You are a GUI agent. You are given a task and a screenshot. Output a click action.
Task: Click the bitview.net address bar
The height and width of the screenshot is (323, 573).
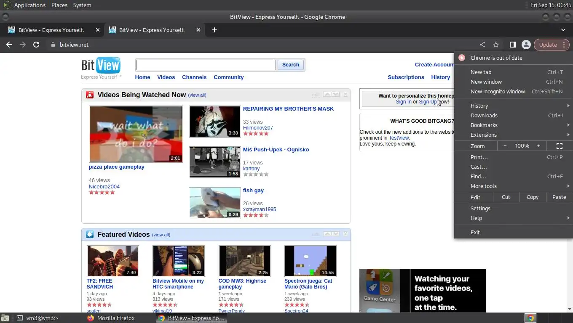click(x=261, y=45)
